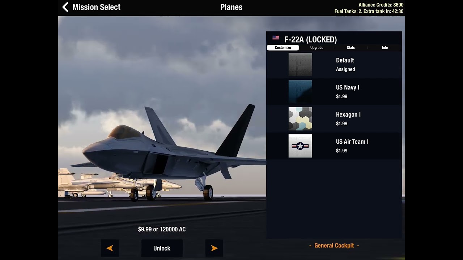
Task: Click the F-22A (LOCKED) title
Action: [x=311, y=40]
